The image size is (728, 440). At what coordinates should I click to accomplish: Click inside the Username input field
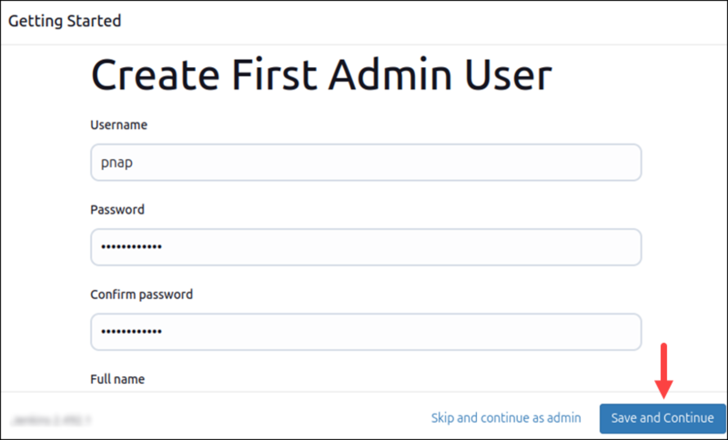click(365, 162)
